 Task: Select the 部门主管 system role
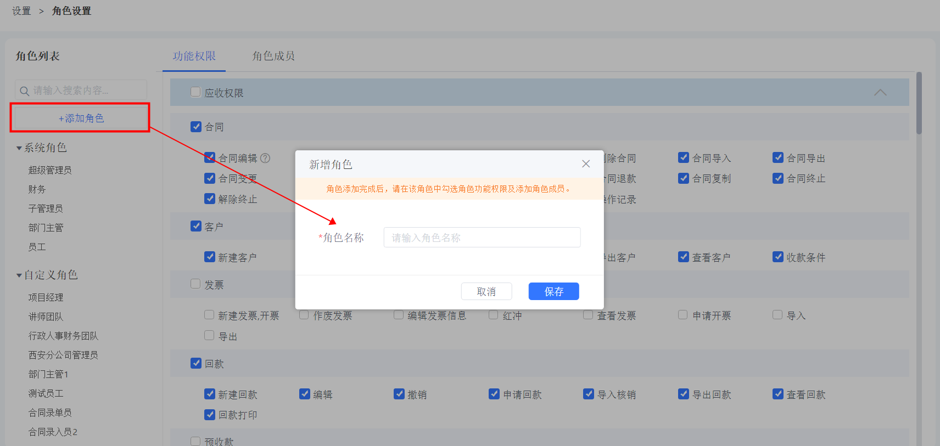[x=46, y=228]
